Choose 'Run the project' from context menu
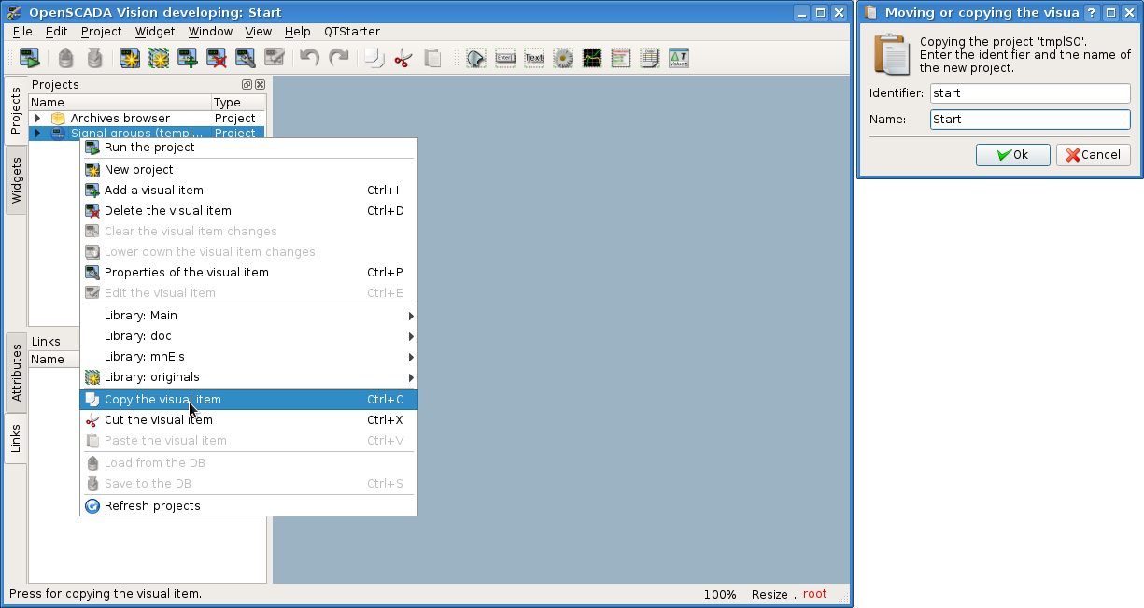Image resolution: width=1144 pixels, height=608 pixels. pos(248,148)
